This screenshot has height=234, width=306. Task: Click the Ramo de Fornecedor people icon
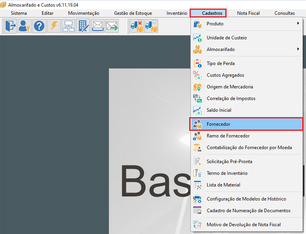197,136
